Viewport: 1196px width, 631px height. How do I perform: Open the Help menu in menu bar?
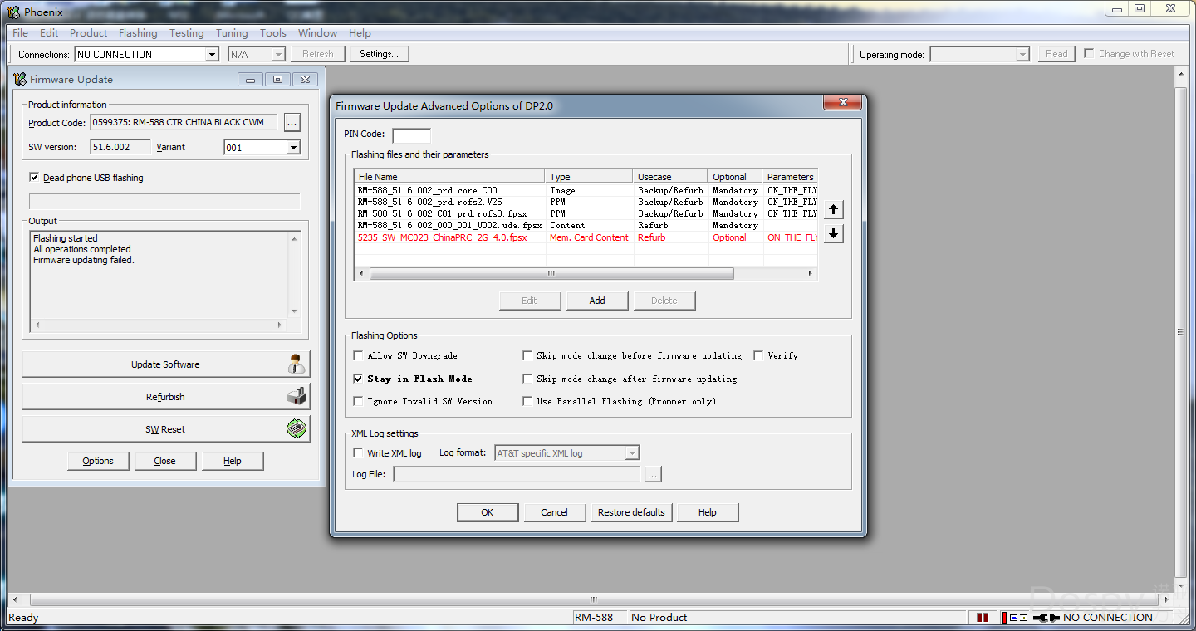tap(360, 33)
